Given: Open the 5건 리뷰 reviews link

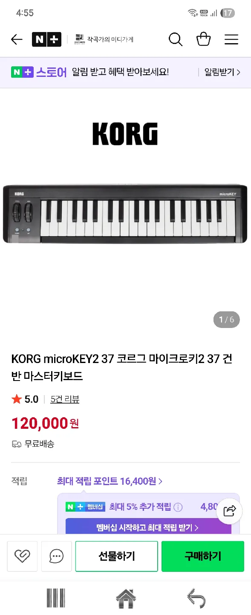Looking at the screenshot, I should tap(65, 399).
